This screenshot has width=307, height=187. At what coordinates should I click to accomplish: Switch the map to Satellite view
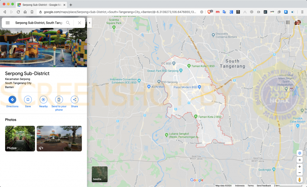[x=100, y=174]
